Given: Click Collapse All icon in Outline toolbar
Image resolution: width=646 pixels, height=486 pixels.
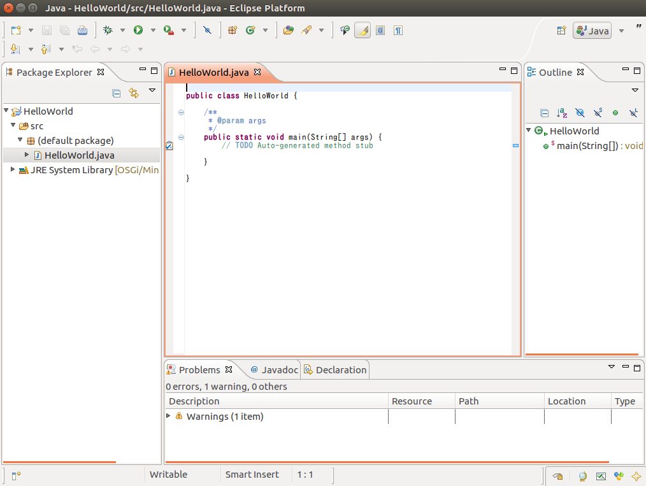Looking at the screenshot, I should (x=544, y=113).
